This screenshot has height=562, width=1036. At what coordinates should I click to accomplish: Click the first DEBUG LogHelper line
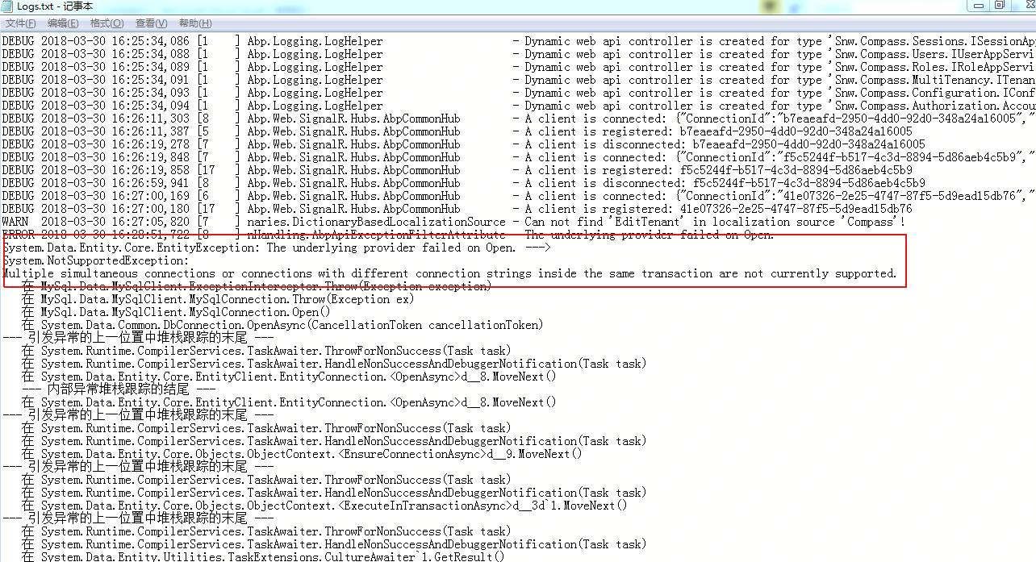[242, 40]
